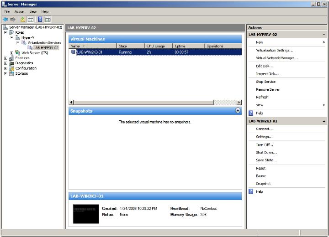
Task: Expand the Configuration tree node
Action: coord(5,68)
